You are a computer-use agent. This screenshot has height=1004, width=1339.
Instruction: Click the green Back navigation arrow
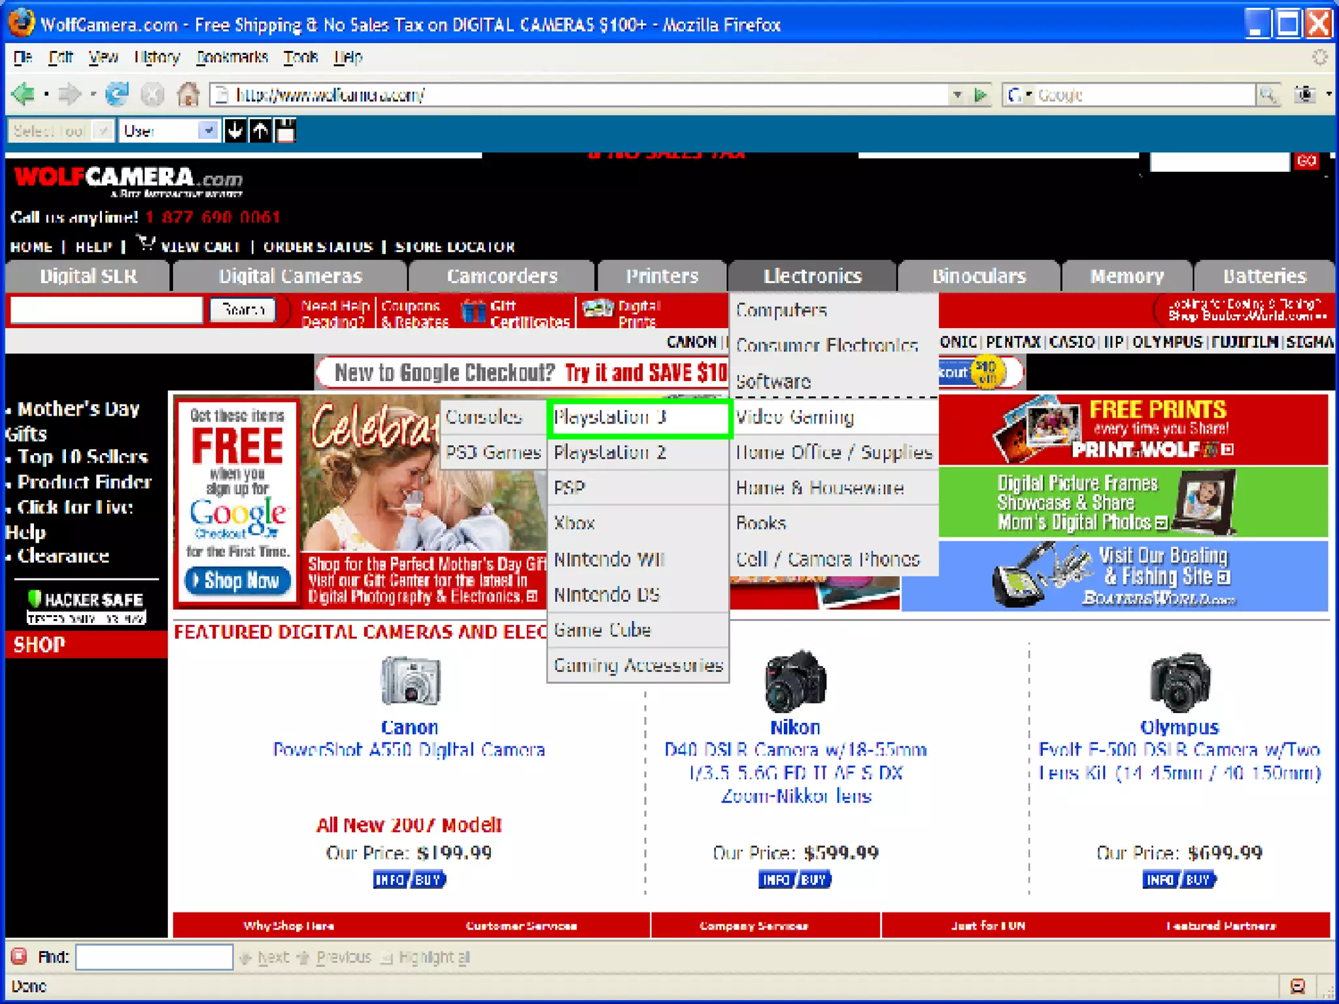24,95
